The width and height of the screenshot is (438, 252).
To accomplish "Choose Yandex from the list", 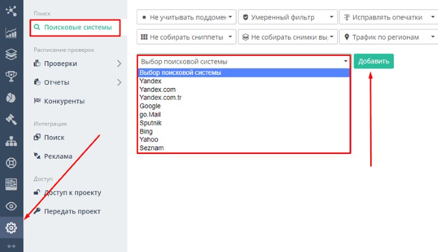I will click(244, 81).
